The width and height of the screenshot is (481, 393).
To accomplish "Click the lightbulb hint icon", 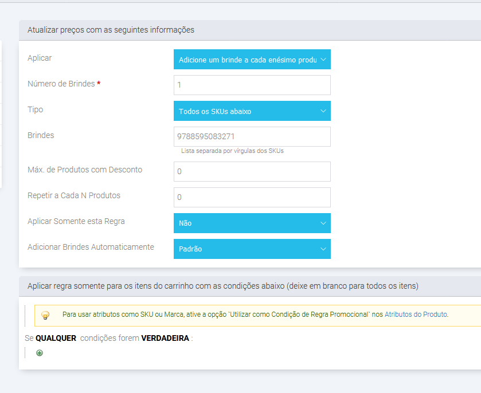I will pyautogui.click(x=45, y=315).
